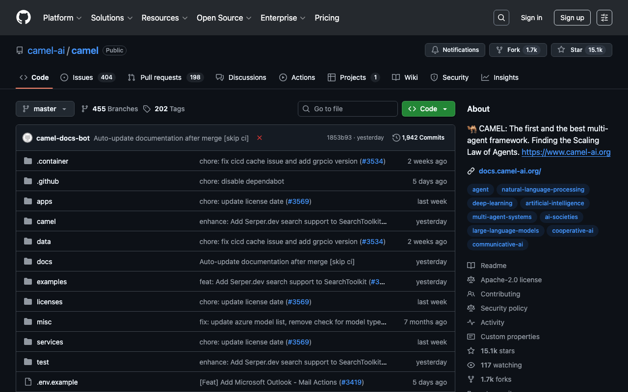Open the Open Source menu

224,18
